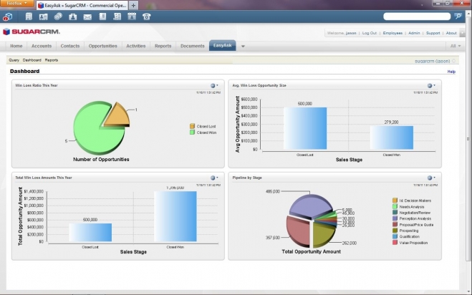Click the Log Out link
The image size is (472, 295).
(370, 33)
